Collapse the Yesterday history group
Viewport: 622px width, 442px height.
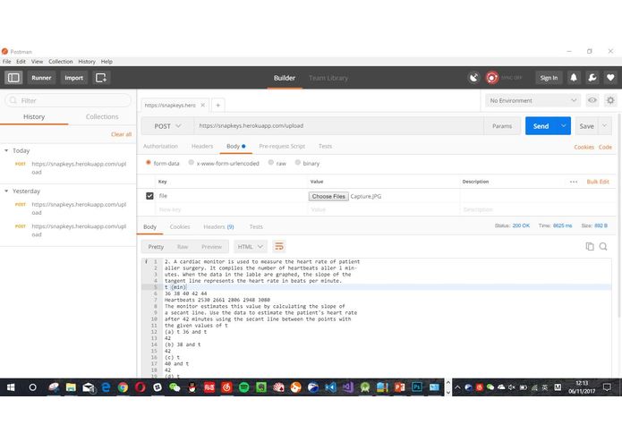(x=6, y=191)
